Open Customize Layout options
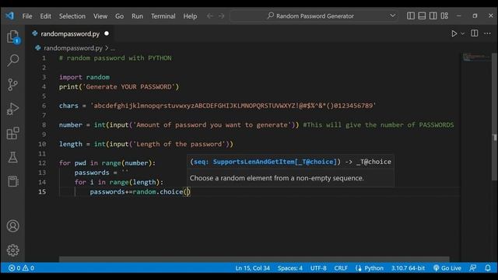This screenshot has height=280, width=498. [444, 16]
